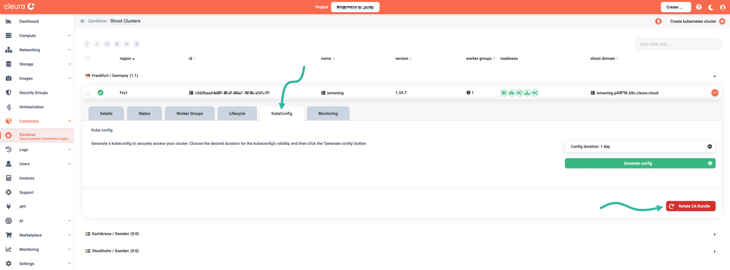This screenshot has width=730, height=270.
Task: Select the KubeConfig tab
Action: pyautogui.click(x=281, y=113)
